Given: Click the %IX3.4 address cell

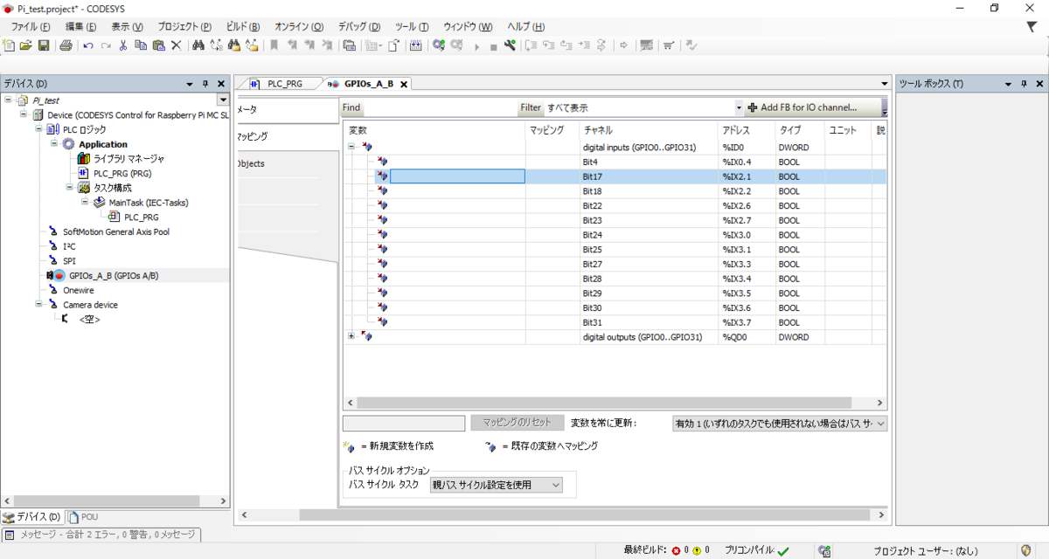Looking at the screenshot, I should pos(747,279).
